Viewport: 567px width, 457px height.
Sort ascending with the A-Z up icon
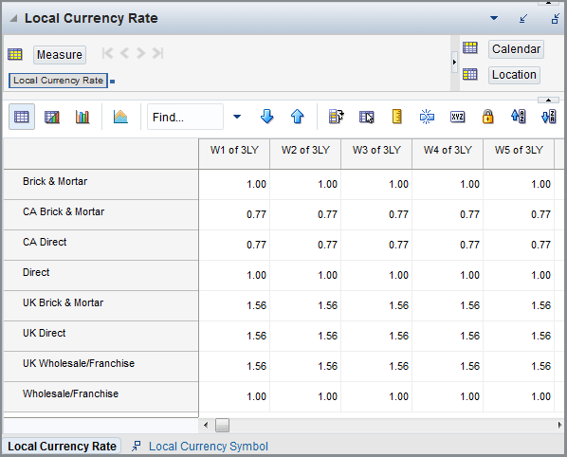pos(519,117)
